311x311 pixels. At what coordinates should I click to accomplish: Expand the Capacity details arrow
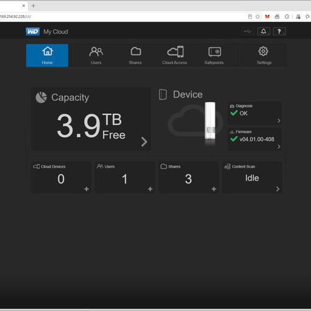coord(144,142)
